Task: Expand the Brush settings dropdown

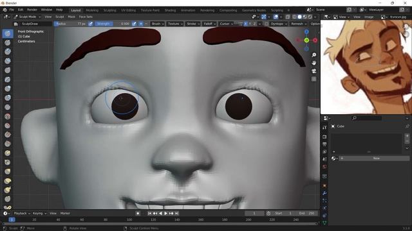Action: (158, 24)
